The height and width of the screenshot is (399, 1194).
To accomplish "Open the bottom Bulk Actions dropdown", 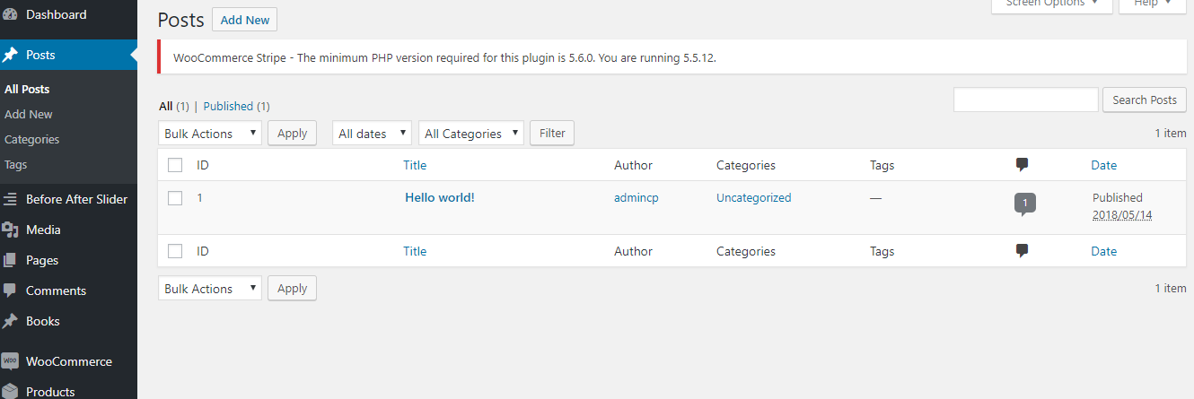I will pos(210,289).
